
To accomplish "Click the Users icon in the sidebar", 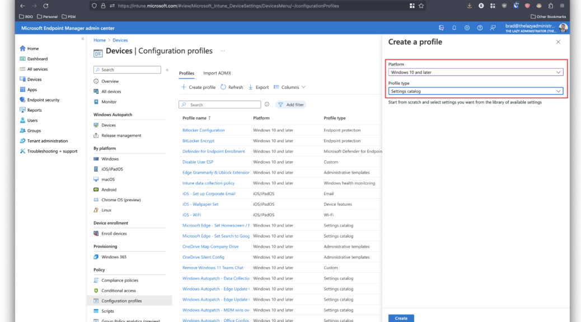I will pos(22,120).
